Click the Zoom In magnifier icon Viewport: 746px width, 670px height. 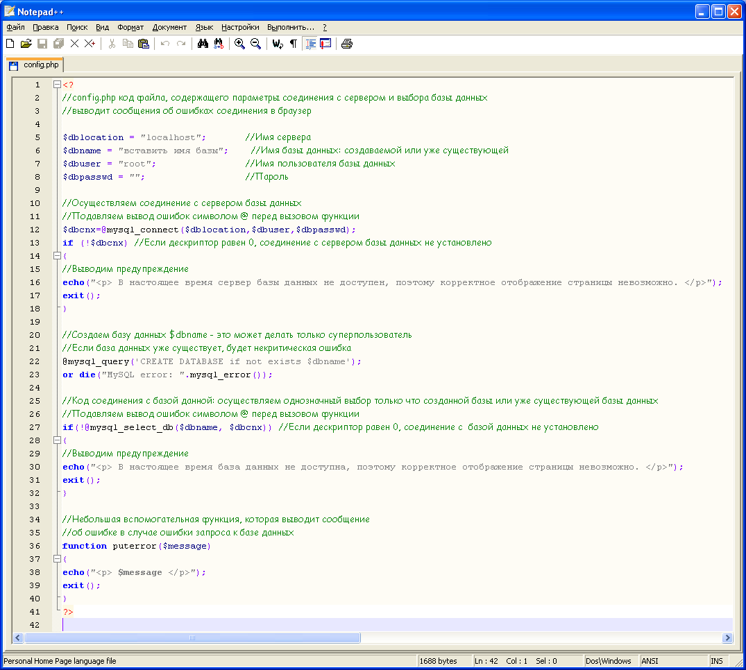pos(239,44)
